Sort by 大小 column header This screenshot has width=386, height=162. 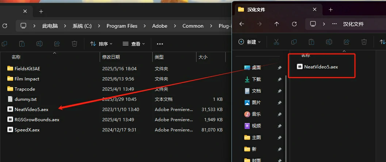pyautogui.click(x=203, y=57)
